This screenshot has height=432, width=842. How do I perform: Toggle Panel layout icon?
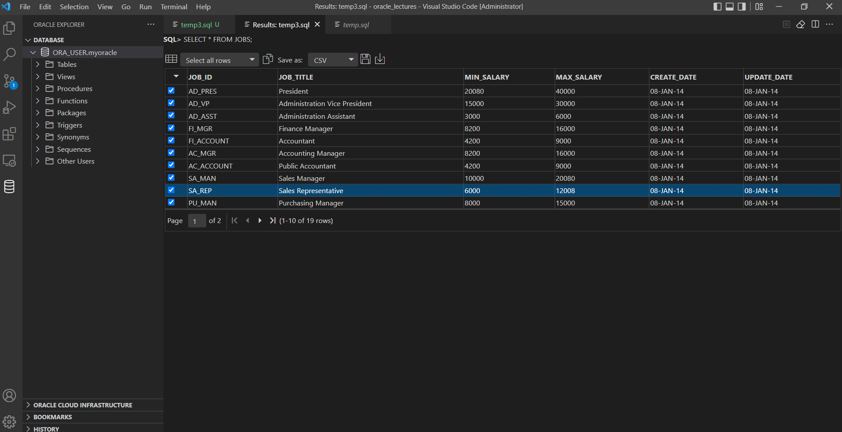(x=730, y=7)
